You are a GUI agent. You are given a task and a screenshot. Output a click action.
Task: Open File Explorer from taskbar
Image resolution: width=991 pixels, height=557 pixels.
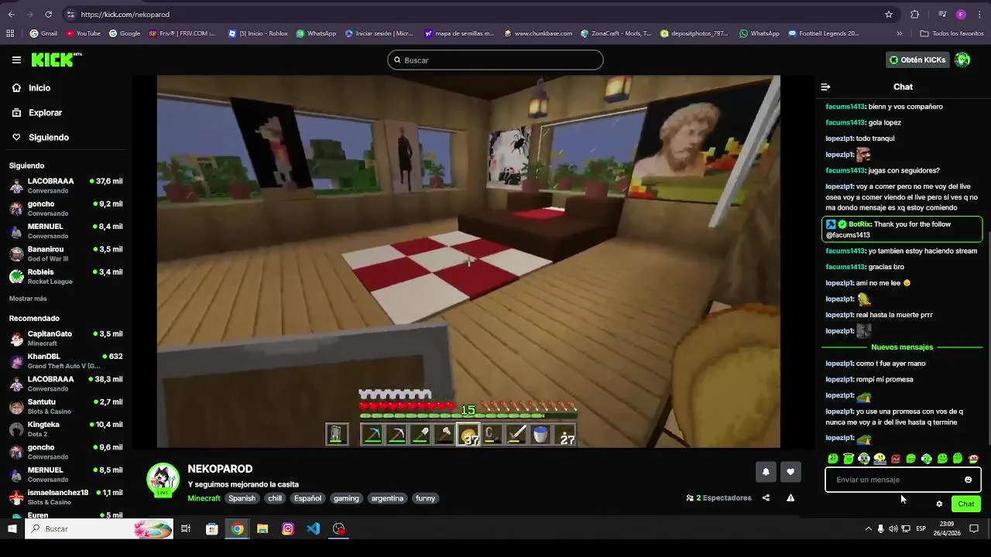click(x=262, y=529)
